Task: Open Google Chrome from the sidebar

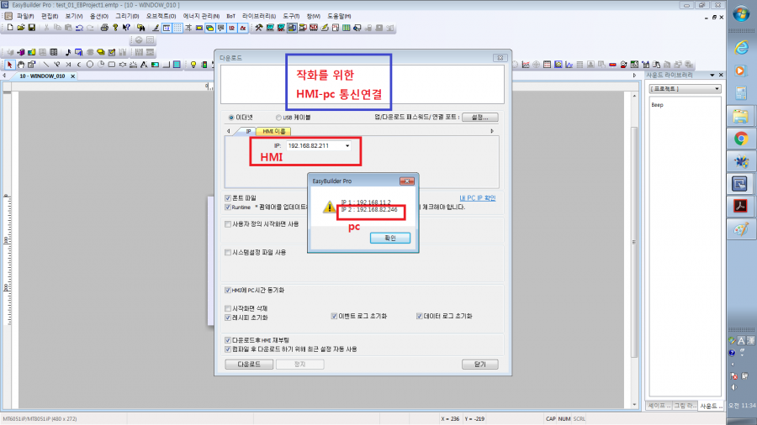Action: (x=740, y=139)
